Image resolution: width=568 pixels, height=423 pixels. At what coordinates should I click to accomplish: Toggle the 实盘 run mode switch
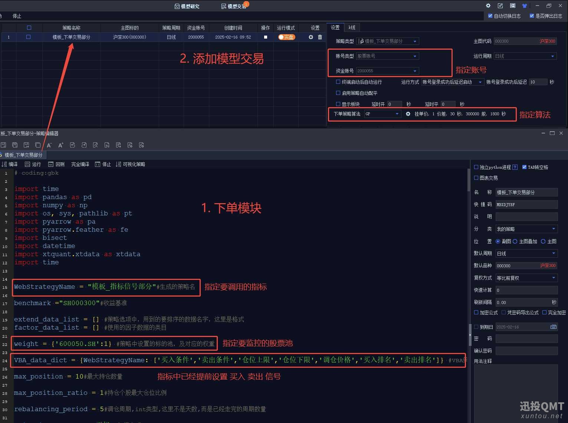pyautogui.click(x=286, y=37)
